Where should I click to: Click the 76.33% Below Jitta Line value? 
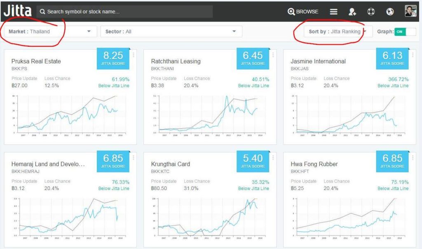pos(121,182)
